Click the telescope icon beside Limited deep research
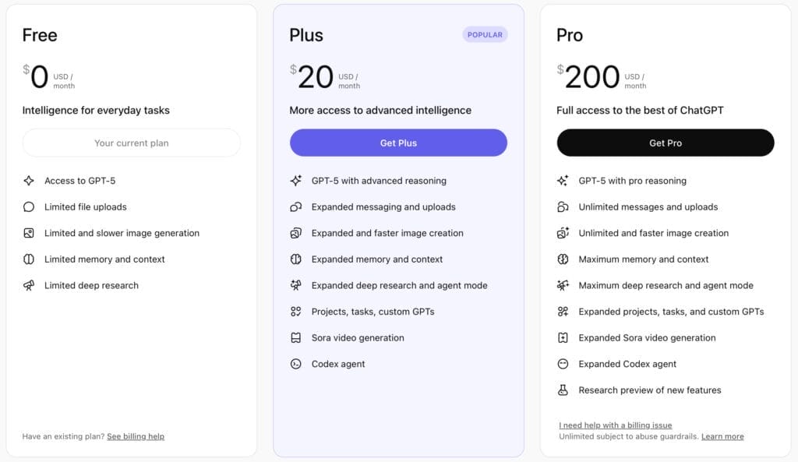 (29, 286)
